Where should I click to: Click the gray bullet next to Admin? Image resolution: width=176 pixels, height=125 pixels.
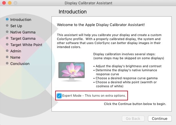click(7, 51)
